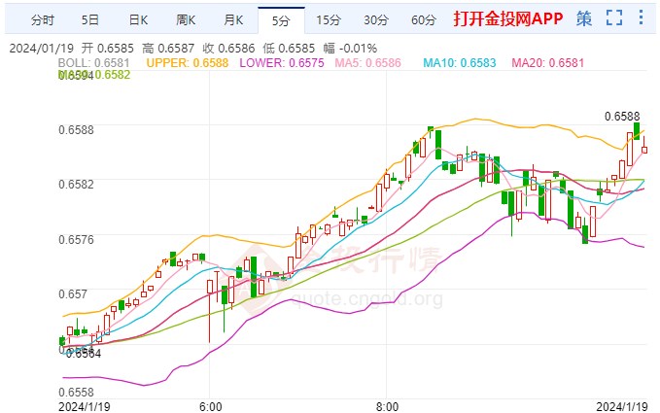Image resolution: width=660 pixels, height=413 pixels.
Task: Open the 60分 interval tab
Action: pos(424,19)
